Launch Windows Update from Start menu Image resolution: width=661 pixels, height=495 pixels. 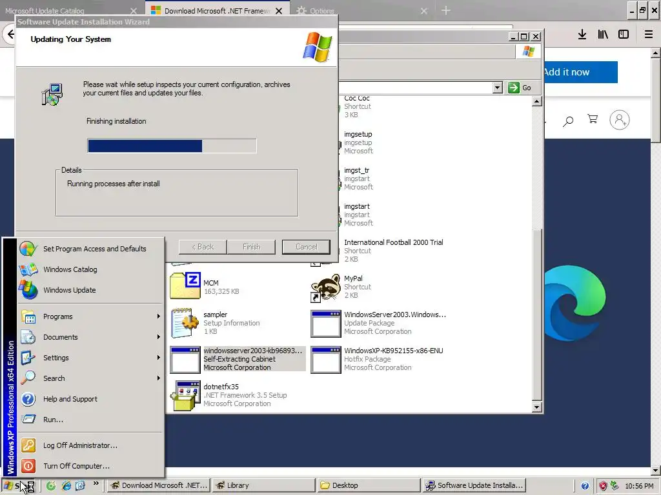(x=90, y=290)
